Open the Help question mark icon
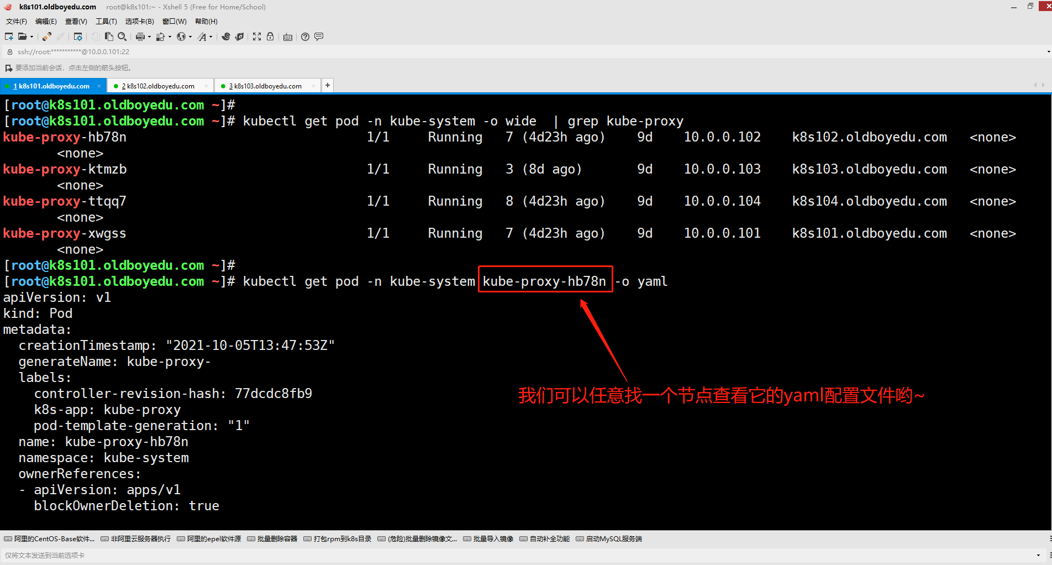This screenshot has height=565, width=1052. [305, 36]
